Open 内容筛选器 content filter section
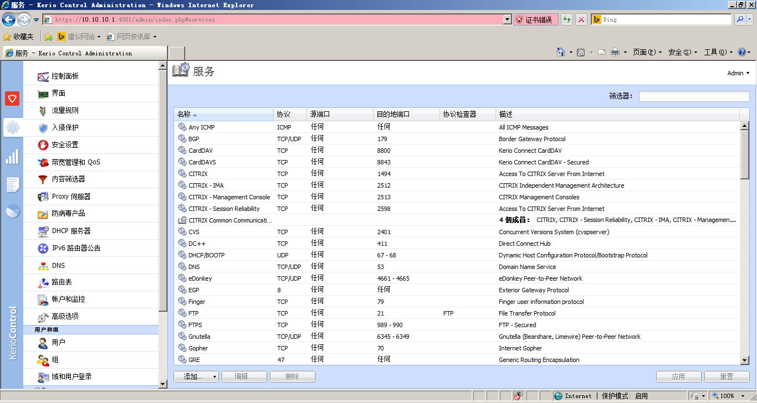This screenshot has width=757, height=403. pos(68,179)
